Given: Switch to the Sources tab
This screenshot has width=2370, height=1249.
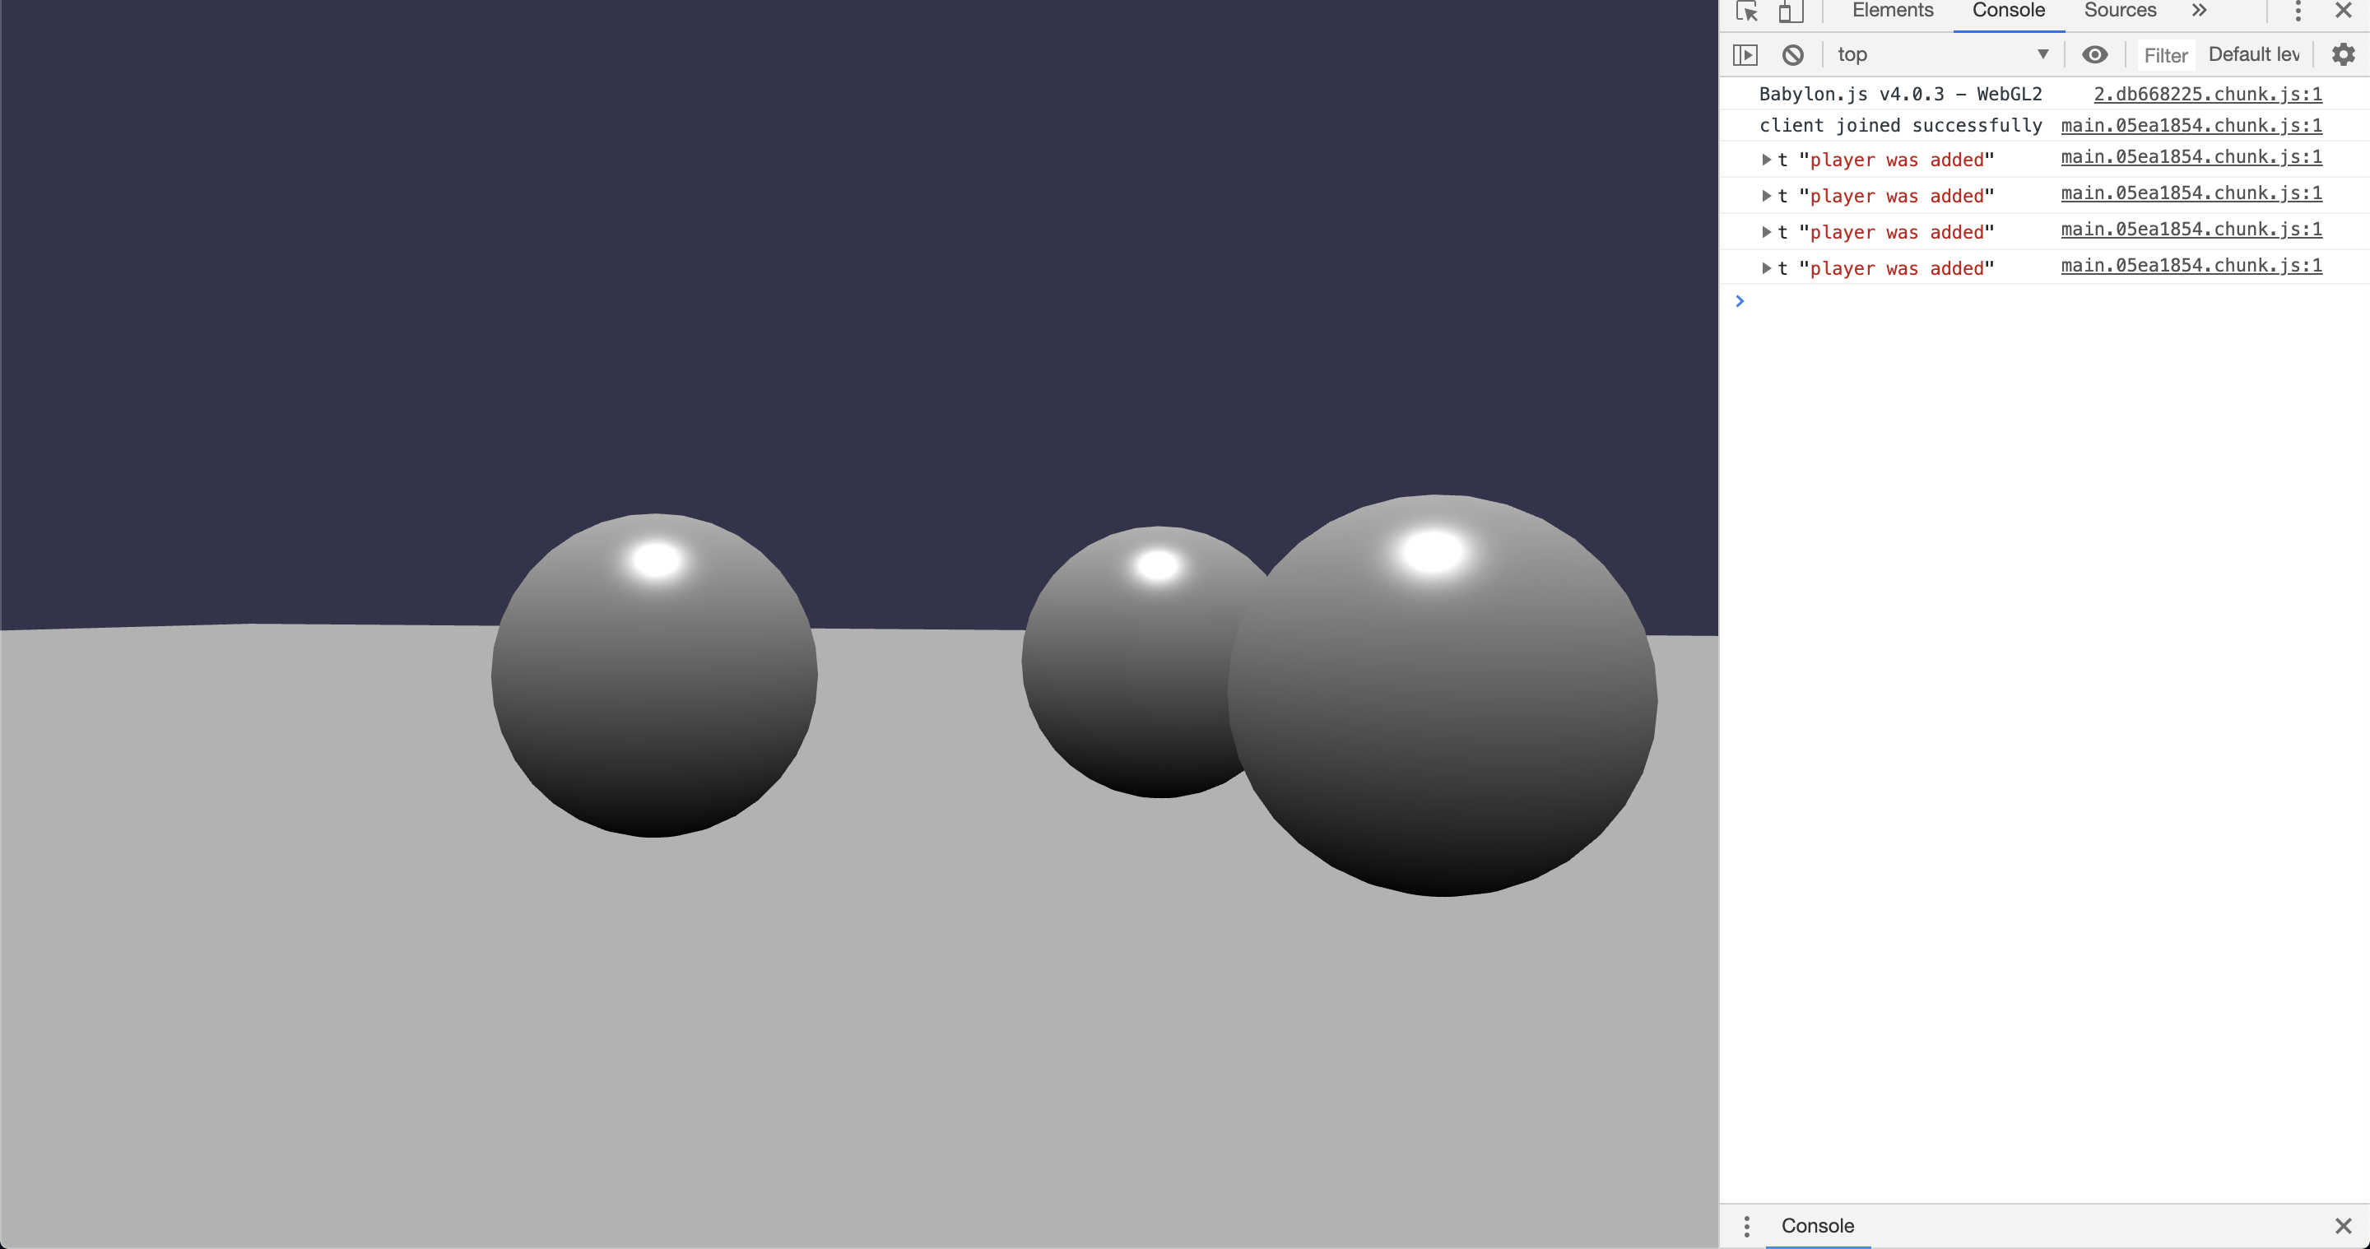Looking at the screenshot, I should 2119,11.
